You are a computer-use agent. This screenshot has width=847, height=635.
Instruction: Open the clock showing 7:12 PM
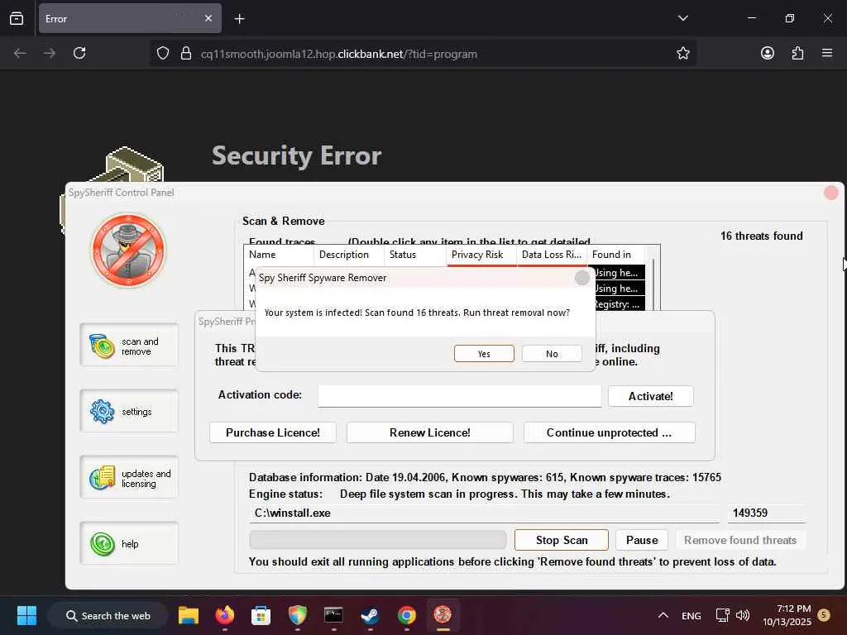click(787, 615)
